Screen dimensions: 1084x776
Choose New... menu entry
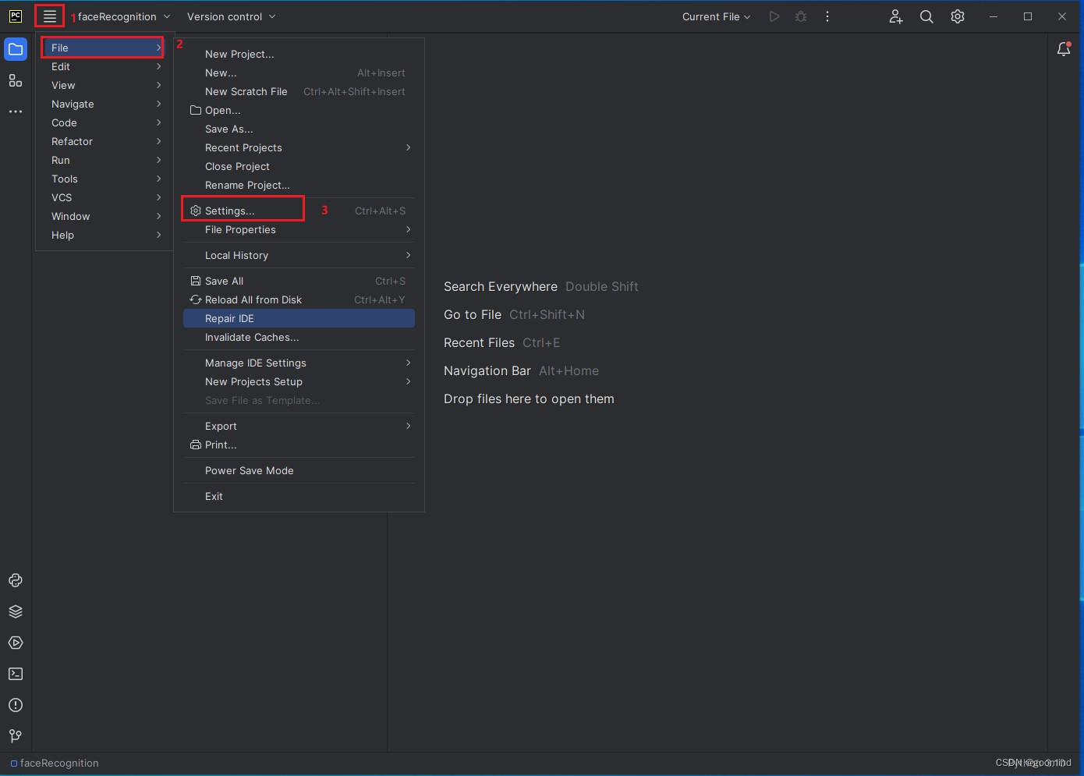pyautogui.click(x=299, y=73)
